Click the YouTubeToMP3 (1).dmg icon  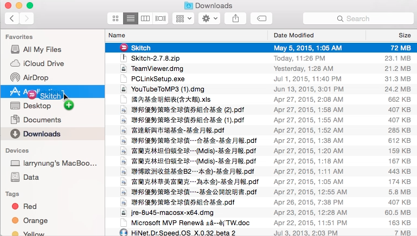(124, 89)
